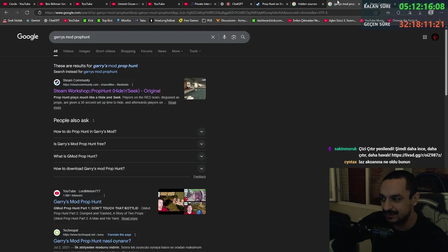
Task: Open the Sesli Sözlük bookmark
Action: pos(13,20)
